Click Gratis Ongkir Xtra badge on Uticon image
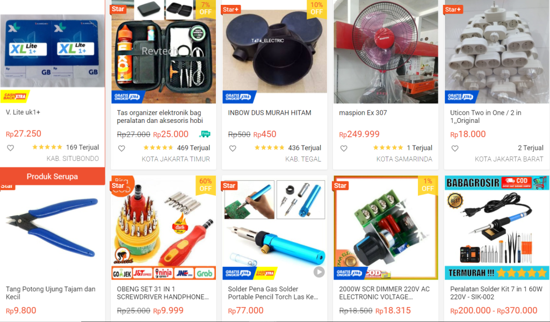This screenshot has width=550, height=322. (x=460, y=97)
